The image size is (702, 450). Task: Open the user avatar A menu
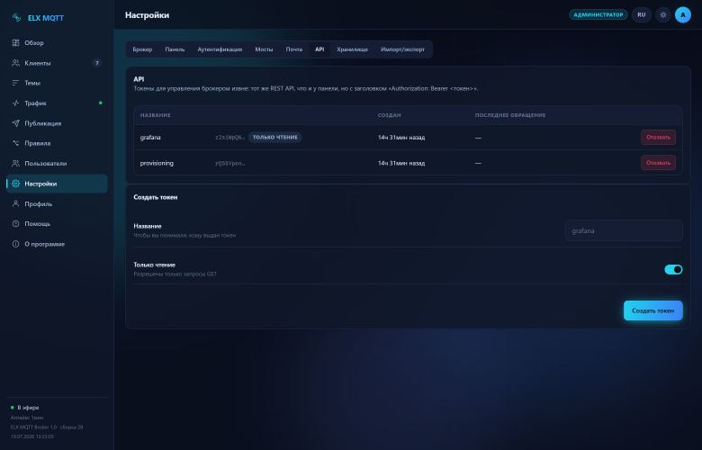(x=683, y=14)
